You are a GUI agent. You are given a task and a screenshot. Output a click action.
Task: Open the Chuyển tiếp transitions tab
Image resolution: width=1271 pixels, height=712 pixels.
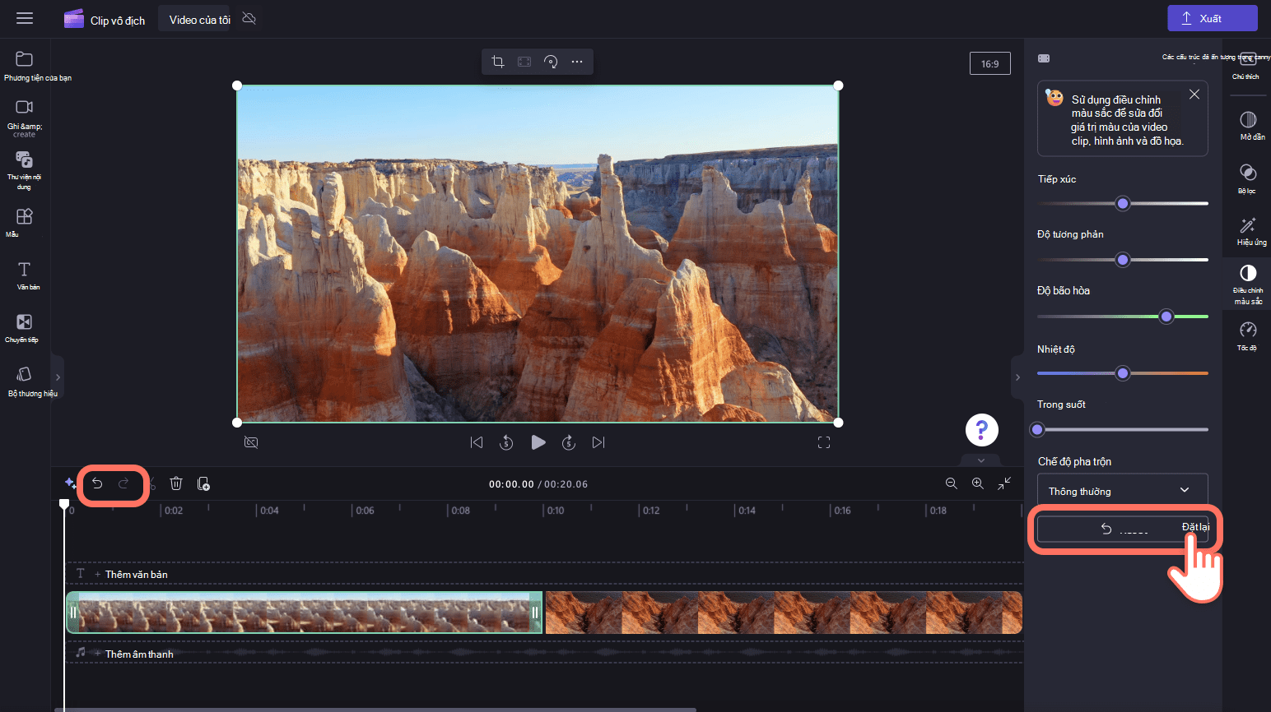click(24, 327)
